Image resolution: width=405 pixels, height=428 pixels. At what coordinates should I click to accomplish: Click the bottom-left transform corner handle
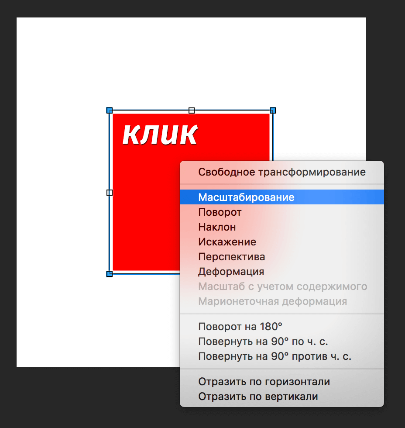tap(109, 273)
